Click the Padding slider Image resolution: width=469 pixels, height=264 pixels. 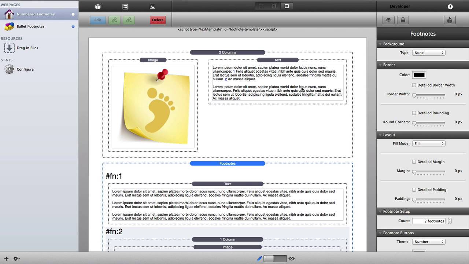point(429,199)
